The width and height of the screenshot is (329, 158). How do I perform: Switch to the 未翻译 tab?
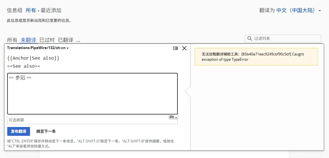point(28,40)
